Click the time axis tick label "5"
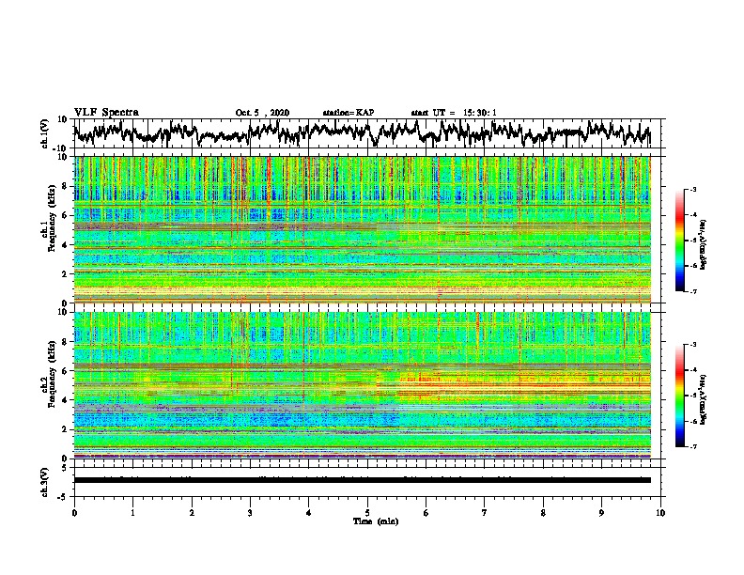This screenshot has height=575, width=744. click(367, 513)
